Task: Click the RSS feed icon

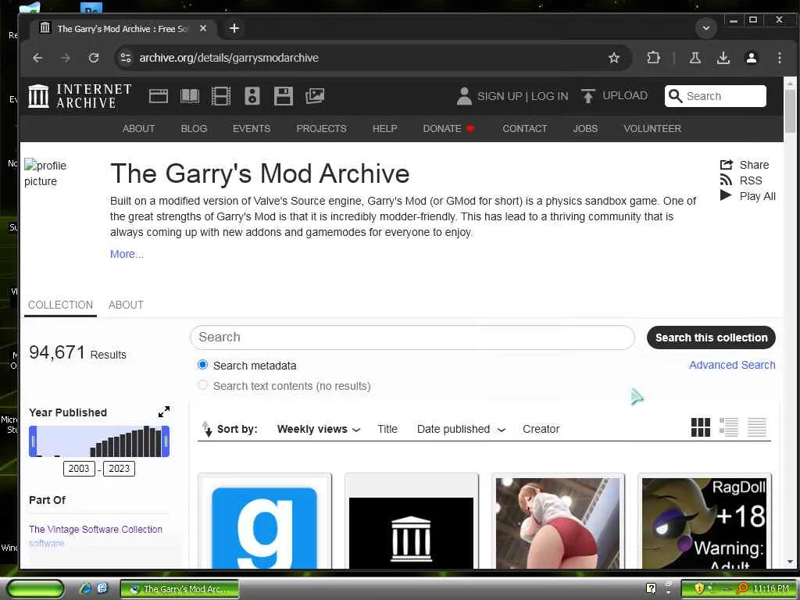Action: [x=726, y=180]
